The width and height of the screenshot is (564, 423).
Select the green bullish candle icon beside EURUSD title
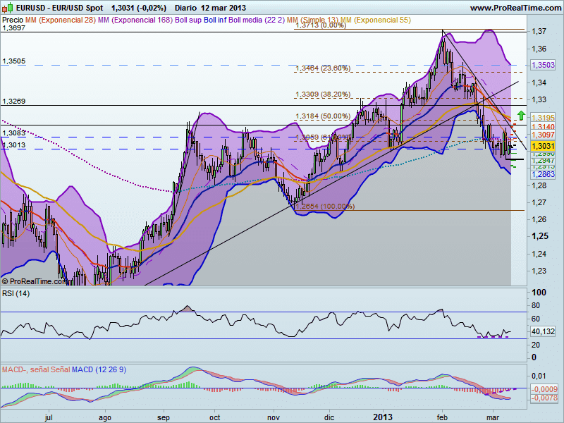click(11, 7)
